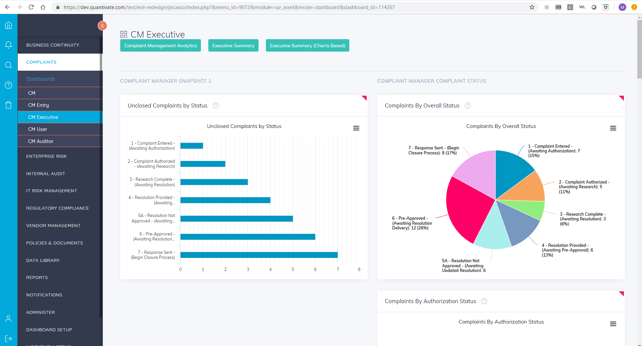Open the Complaints By Authorization Status chart menu
Viewport: 642px width, 346px height.
[x=613, y=324]
